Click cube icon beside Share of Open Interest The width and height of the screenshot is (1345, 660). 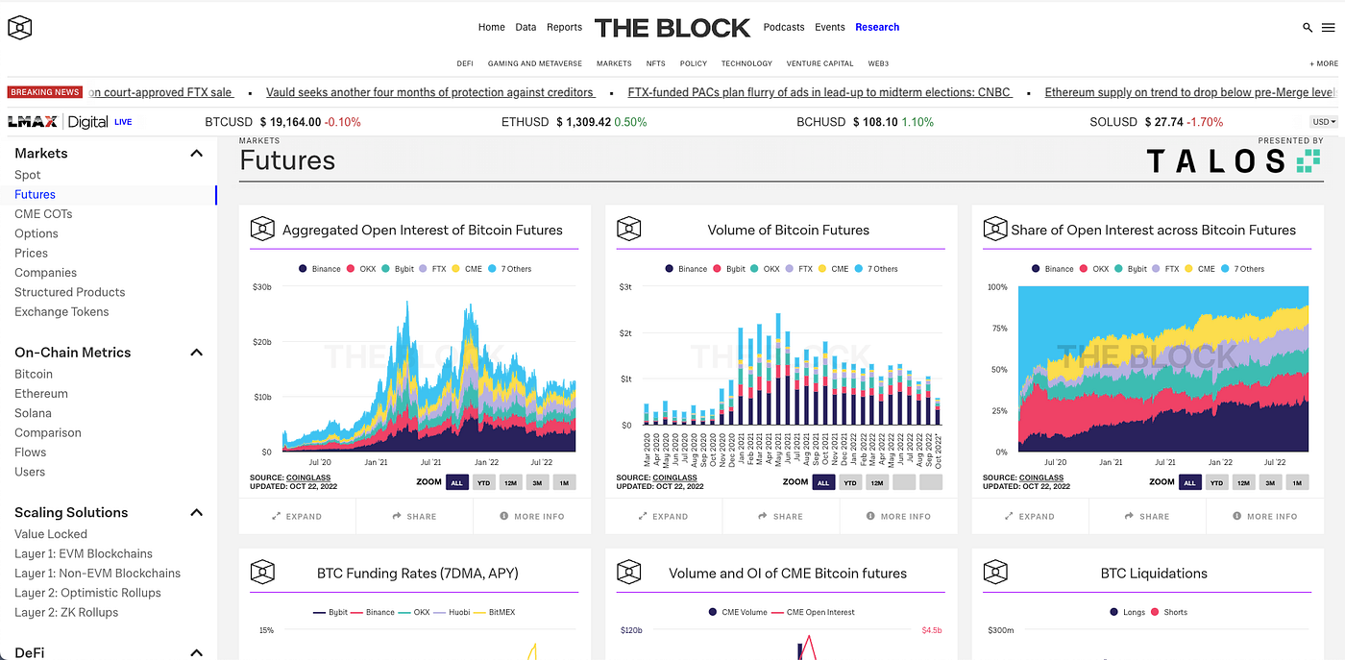[x=995, y=230]
